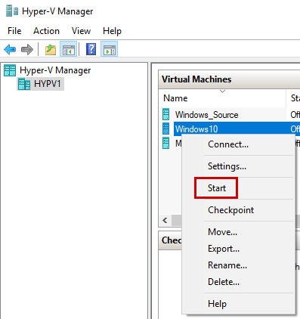
Task: Open the Action menu
Action: coord(46,31)
